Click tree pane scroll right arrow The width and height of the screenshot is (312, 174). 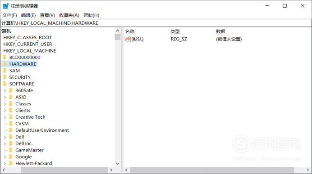click(111, 170)
